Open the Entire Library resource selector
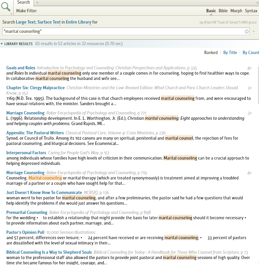 [78, 22]
